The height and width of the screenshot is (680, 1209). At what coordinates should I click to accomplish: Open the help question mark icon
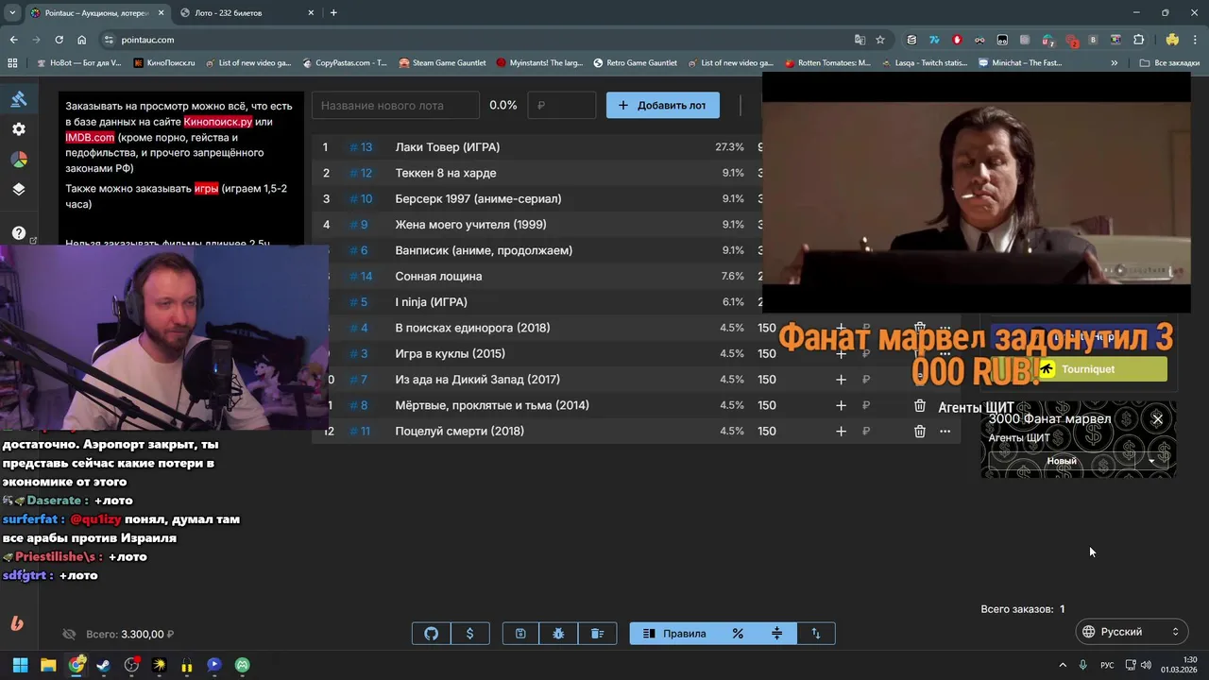coord(19,233)
